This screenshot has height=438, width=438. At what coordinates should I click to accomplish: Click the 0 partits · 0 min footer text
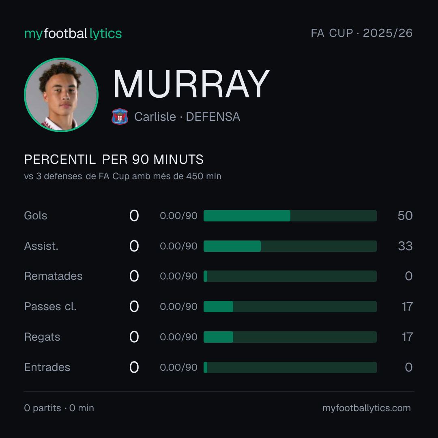(x=59, y=408)
